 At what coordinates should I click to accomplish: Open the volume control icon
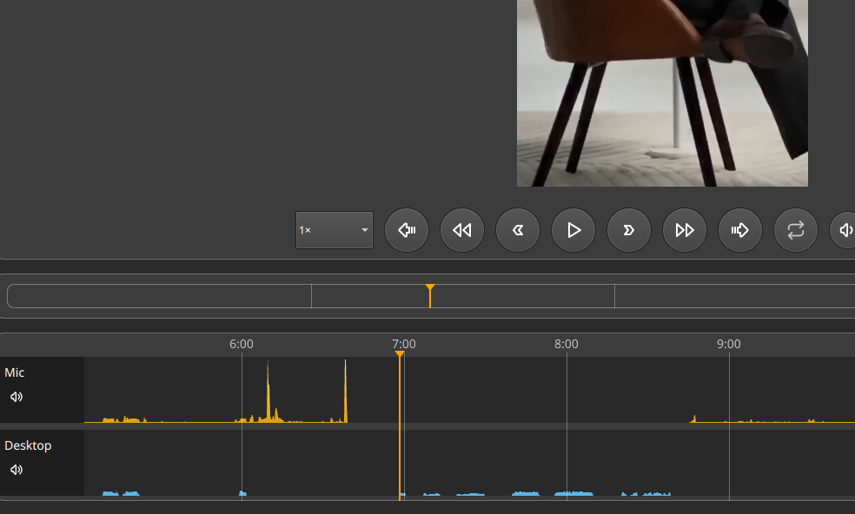(845, 230)
